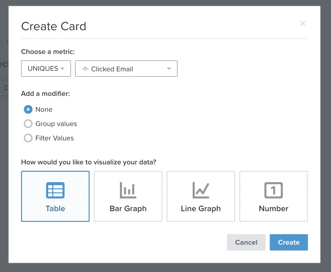Choose the Filter Values radio option
331x272 pixels.
point(28,138)
